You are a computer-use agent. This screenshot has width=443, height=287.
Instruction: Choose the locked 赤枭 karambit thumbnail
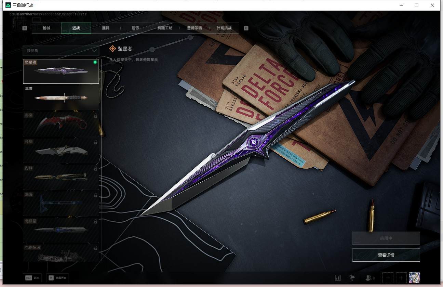(61, 124)
